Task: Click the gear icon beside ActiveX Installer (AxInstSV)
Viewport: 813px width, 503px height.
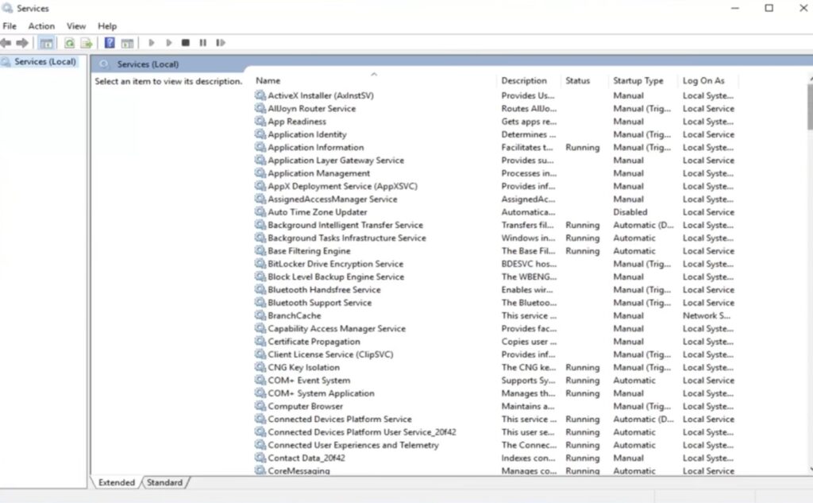Action: coord(260,95)
